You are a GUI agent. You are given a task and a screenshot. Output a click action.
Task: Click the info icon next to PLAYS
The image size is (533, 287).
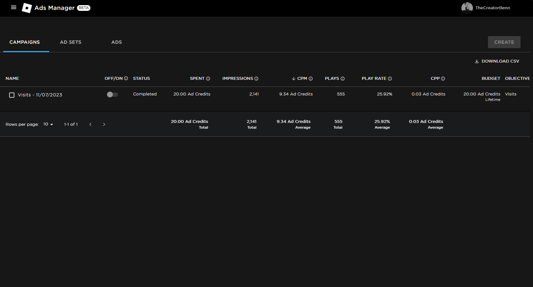(343, 79)
